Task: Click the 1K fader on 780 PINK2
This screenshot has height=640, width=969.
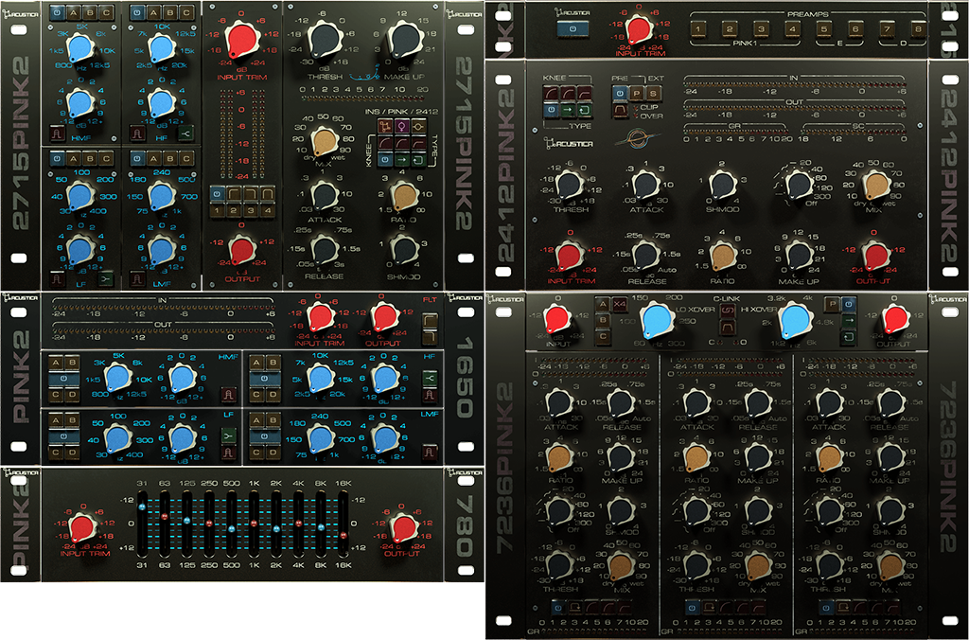Action: (x=254, y=523)
